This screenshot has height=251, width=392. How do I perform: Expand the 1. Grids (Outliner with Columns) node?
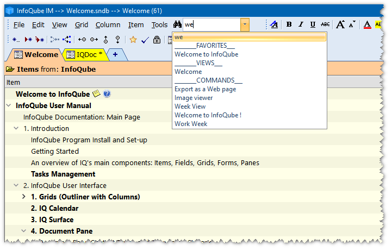point(24,197)
